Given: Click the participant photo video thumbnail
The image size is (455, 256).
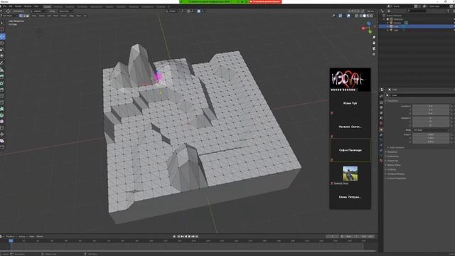Looking at the screenshot, I should click(x=350, y=174).
